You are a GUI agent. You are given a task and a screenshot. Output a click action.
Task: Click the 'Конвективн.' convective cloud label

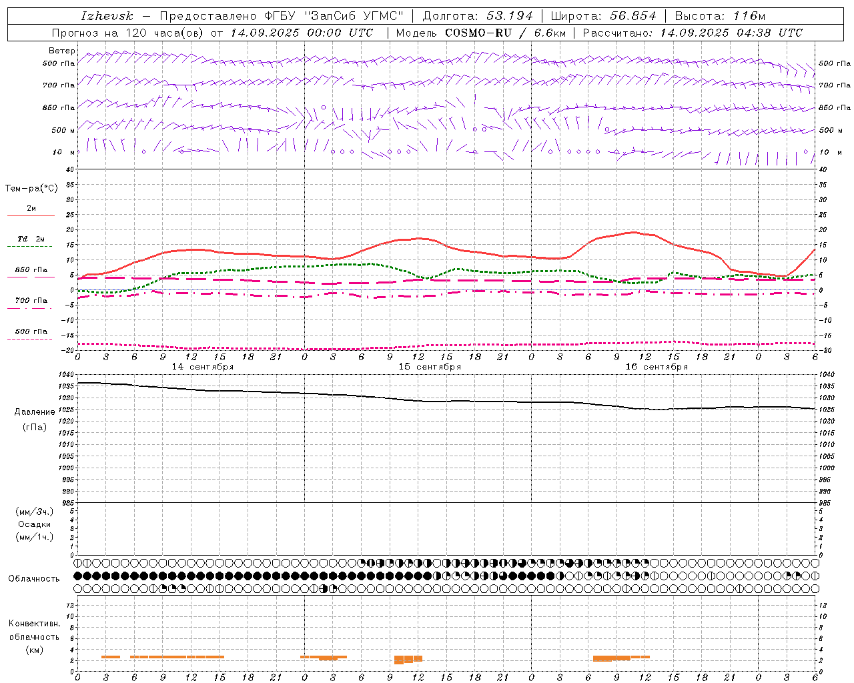(35, 624)
